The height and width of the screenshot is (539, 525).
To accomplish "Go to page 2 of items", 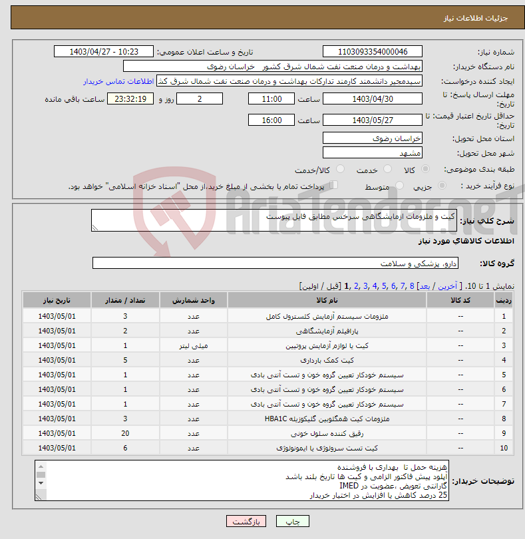I will (356, 286).
